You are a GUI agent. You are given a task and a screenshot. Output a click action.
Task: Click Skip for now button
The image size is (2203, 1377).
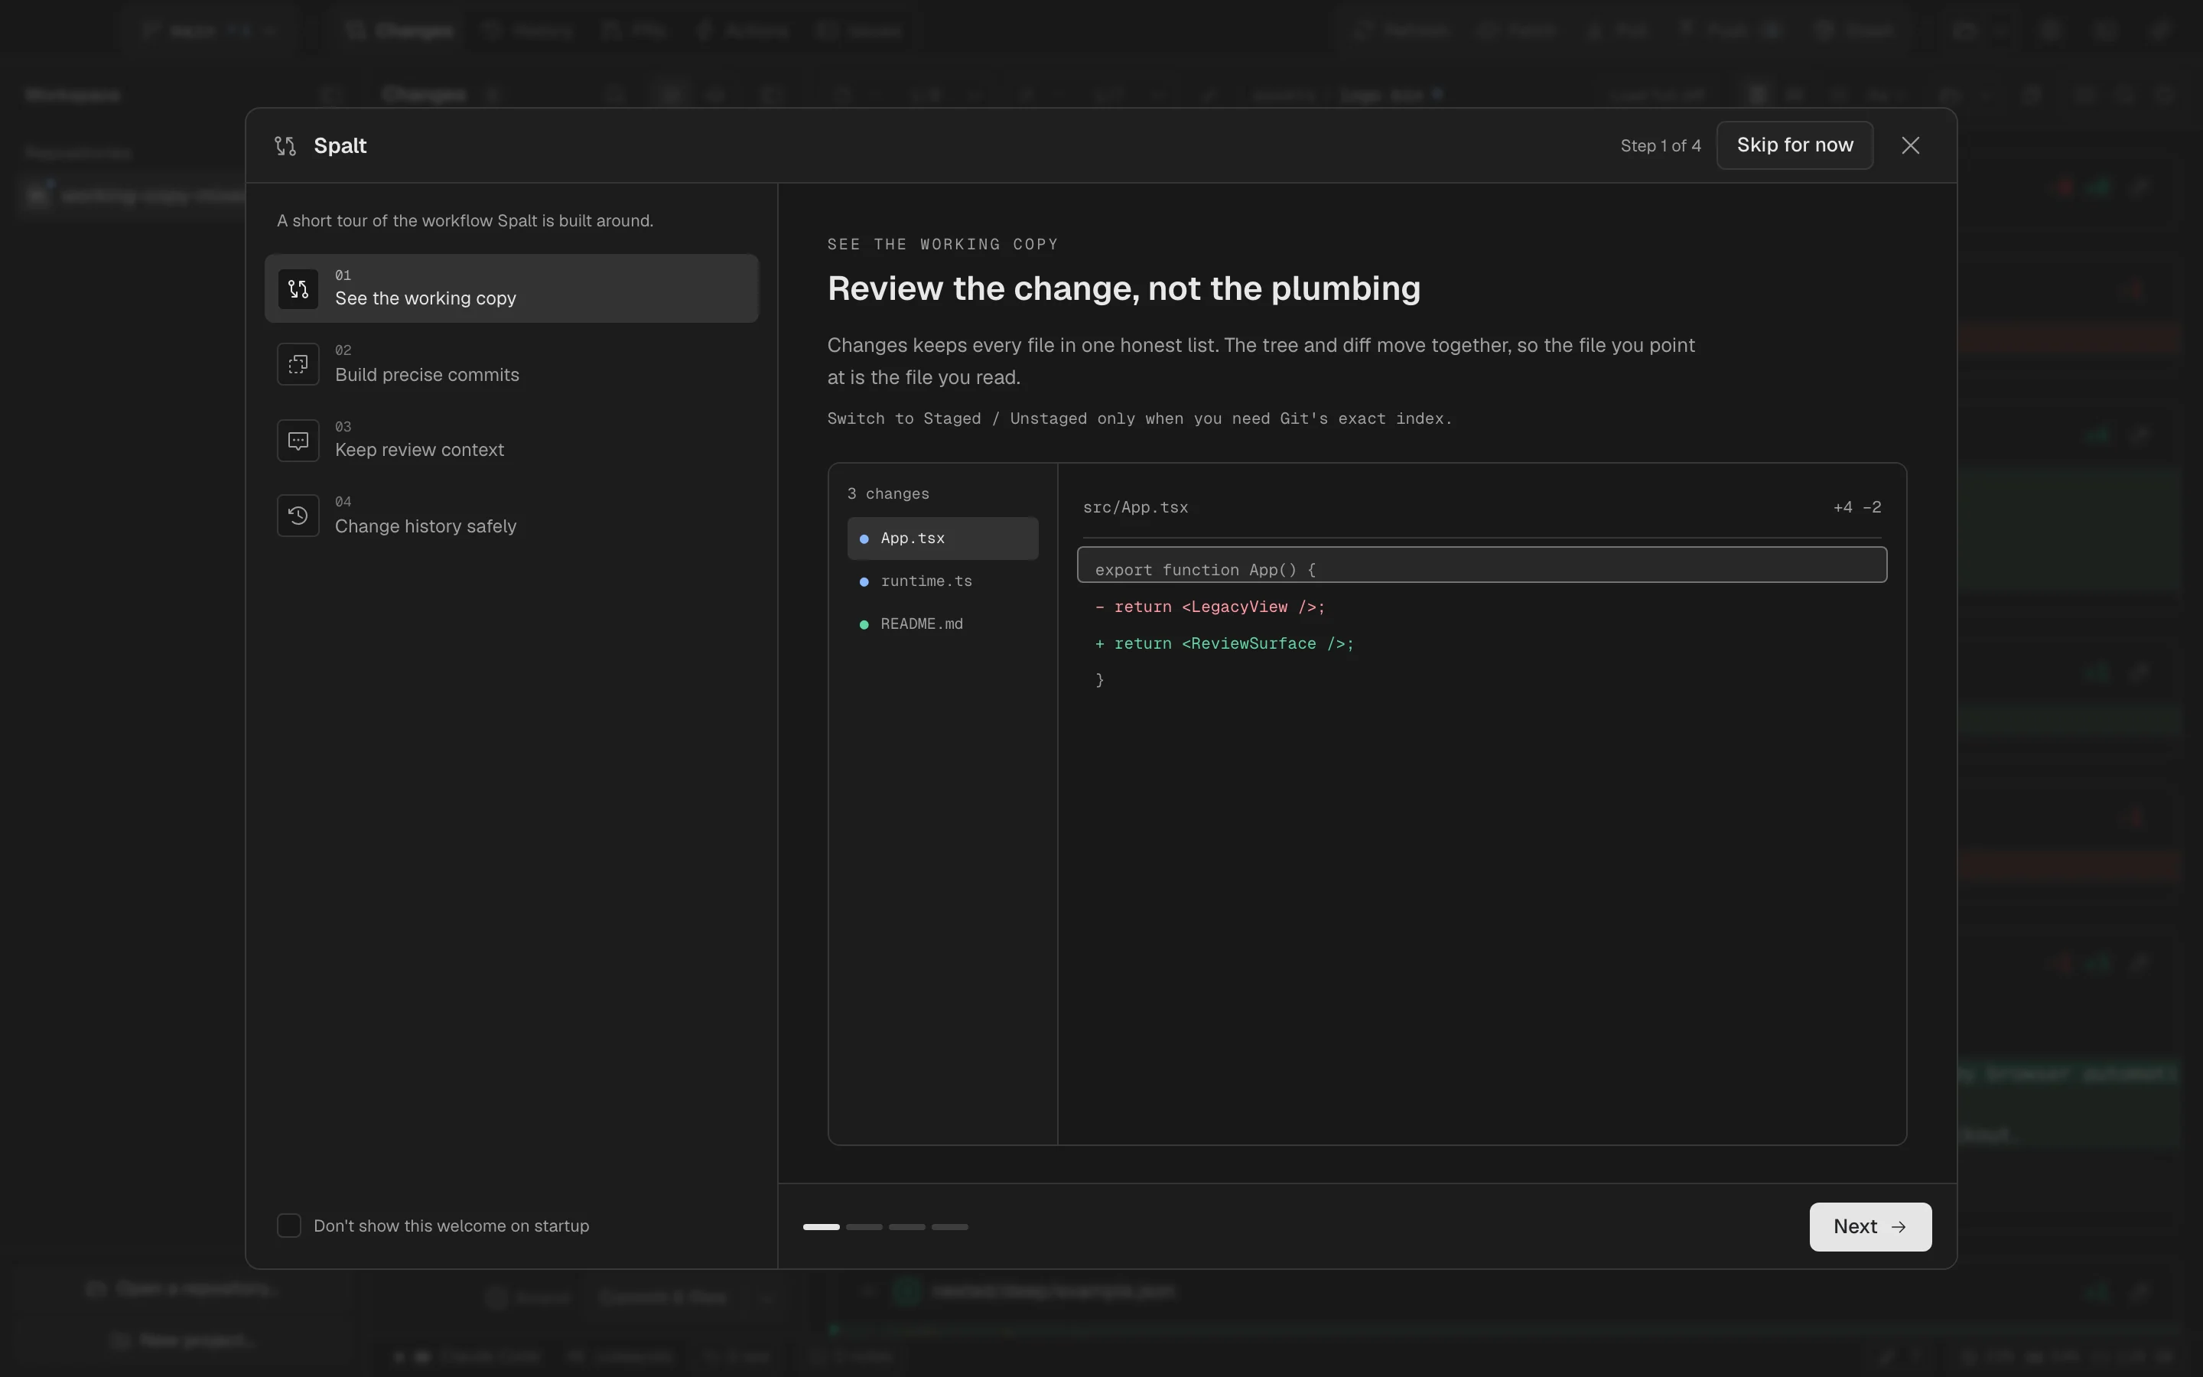(x=1795, y=145)
